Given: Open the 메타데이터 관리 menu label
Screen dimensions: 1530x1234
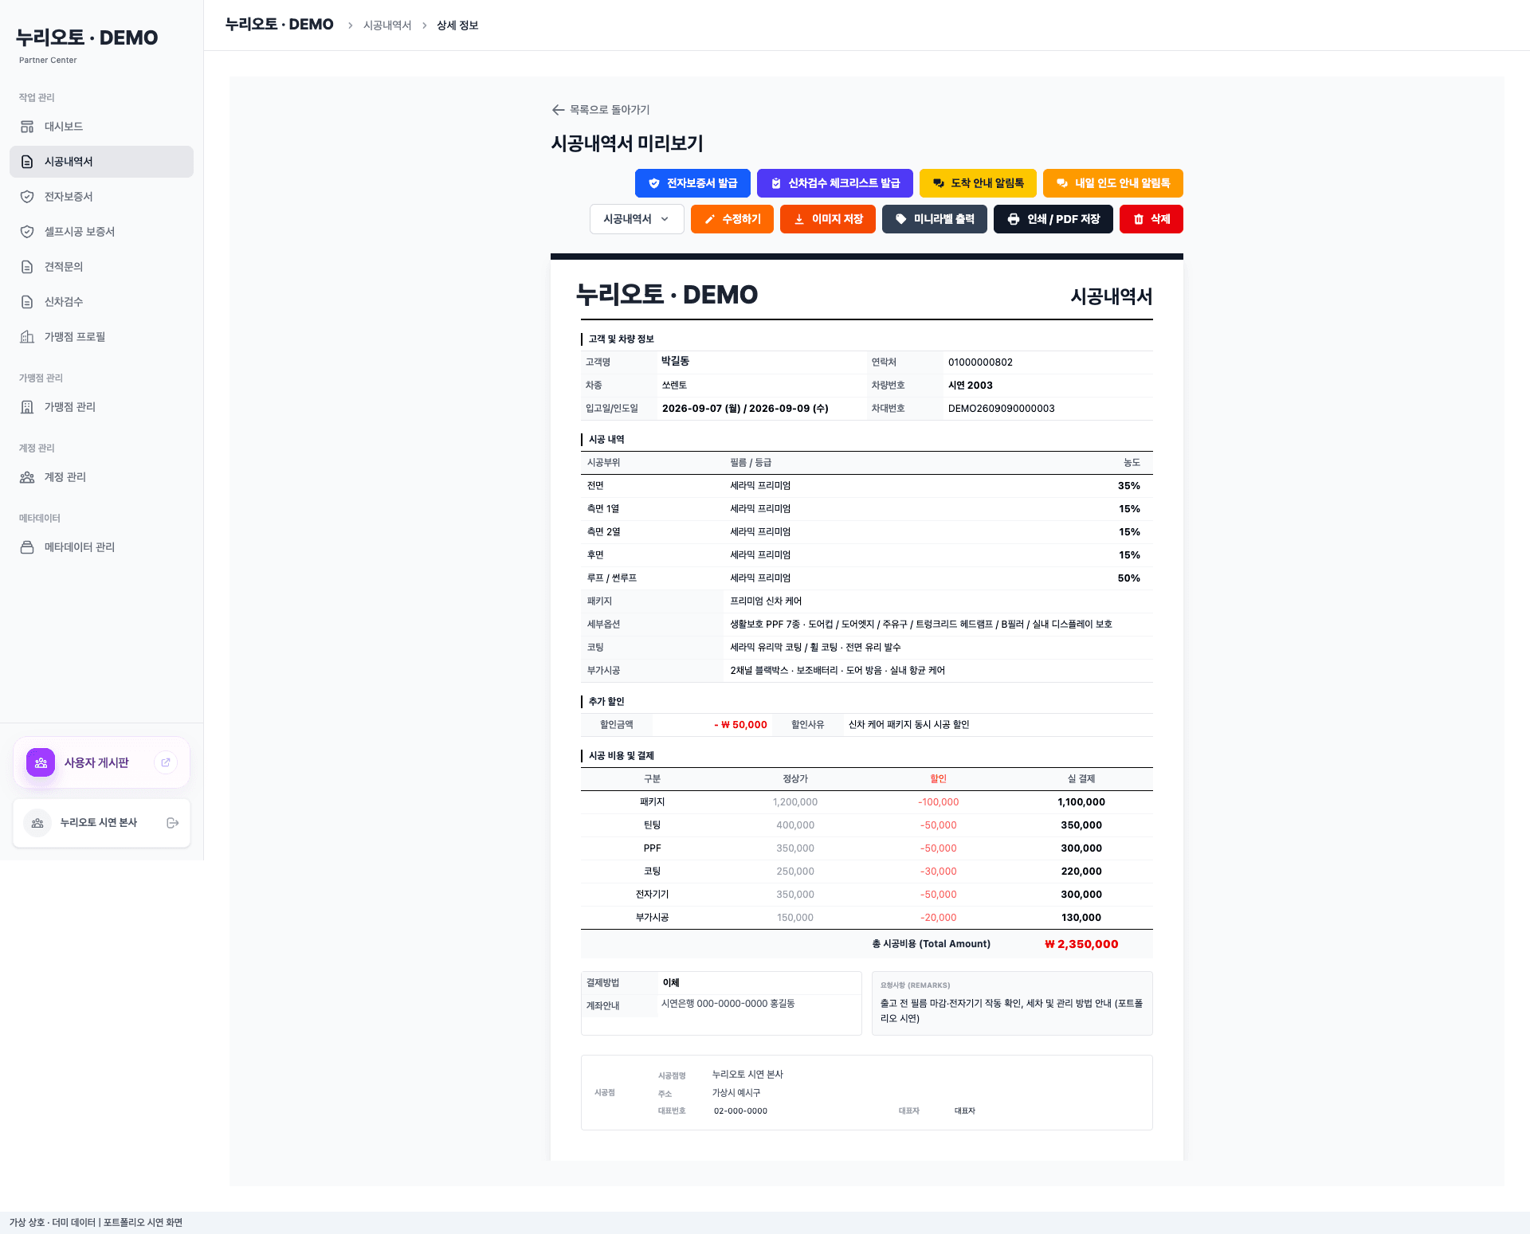Looking at the screenshot, I should coord(80,547).
